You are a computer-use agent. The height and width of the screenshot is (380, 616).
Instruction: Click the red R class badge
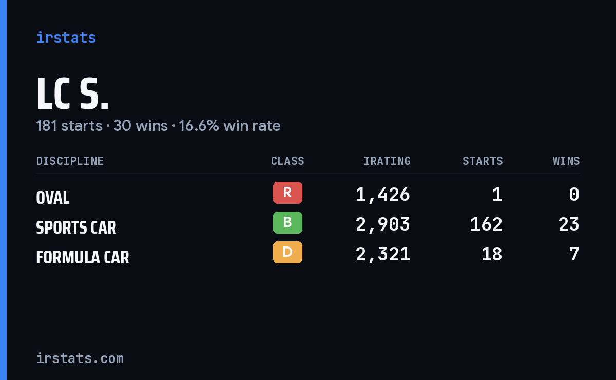[287, 193]
